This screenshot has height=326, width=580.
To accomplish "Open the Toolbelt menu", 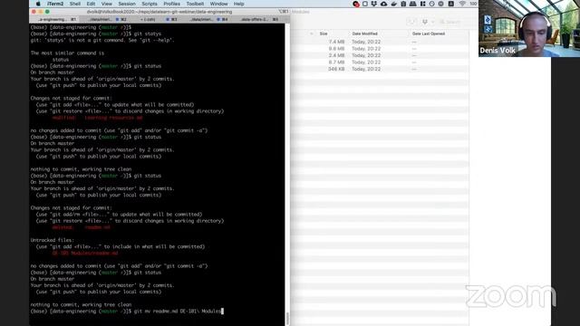I will pyautogui.click(x=195, y=4).
